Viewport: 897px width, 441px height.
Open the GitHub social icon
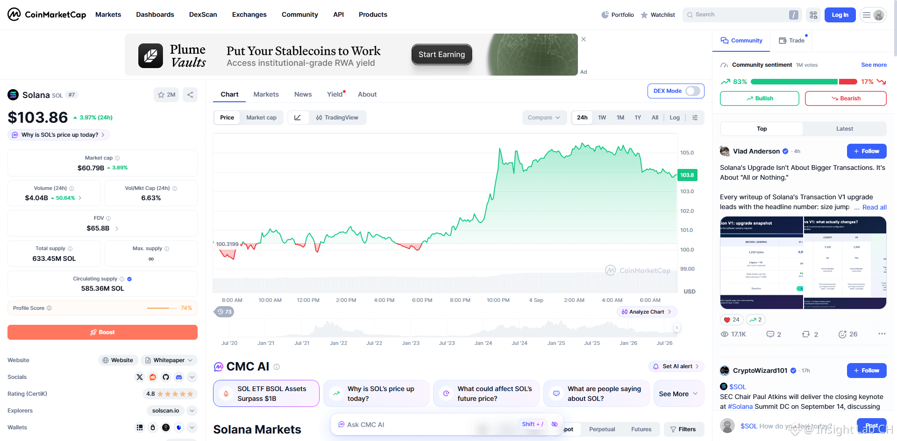point(166,377)
